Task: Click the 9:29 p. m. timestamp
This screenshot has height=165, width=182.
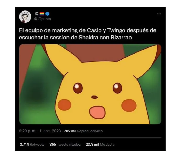Action: 28,131
